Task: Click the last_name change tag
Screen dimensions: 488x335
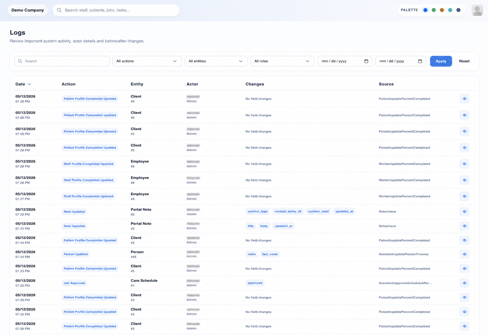Action: pos(270,254)
